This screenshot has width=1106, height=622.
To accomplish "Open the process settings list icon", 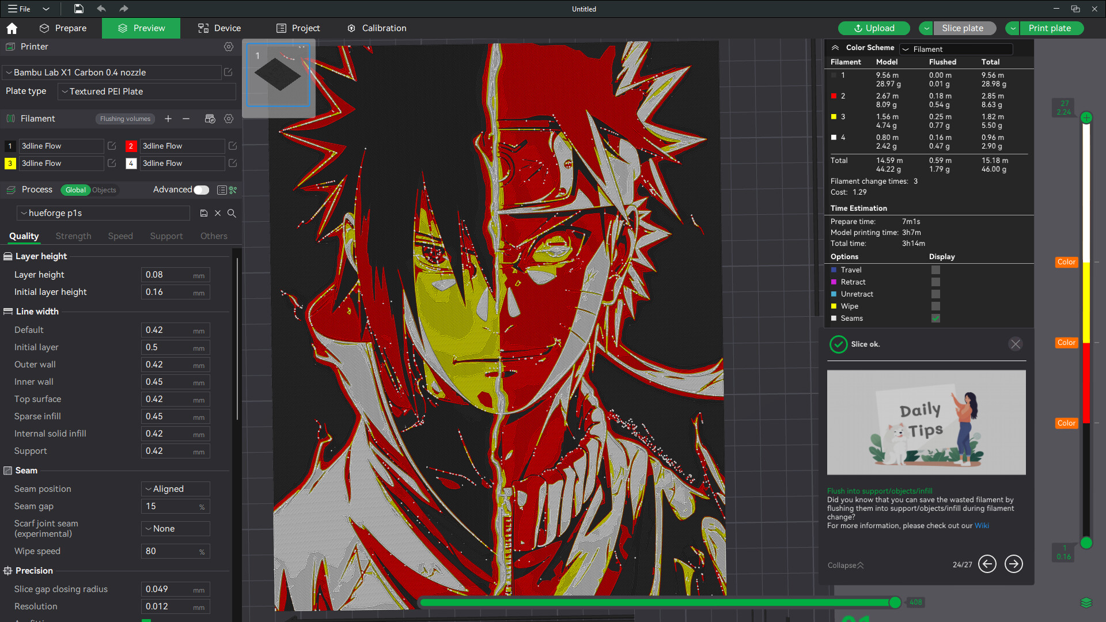I will [x=222, y=190].
